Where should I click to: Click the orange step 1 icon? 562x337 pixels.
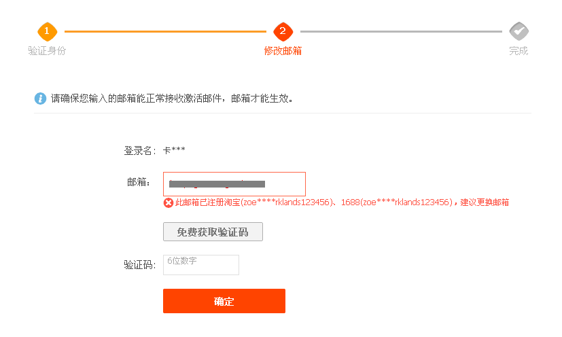(48, 31)
